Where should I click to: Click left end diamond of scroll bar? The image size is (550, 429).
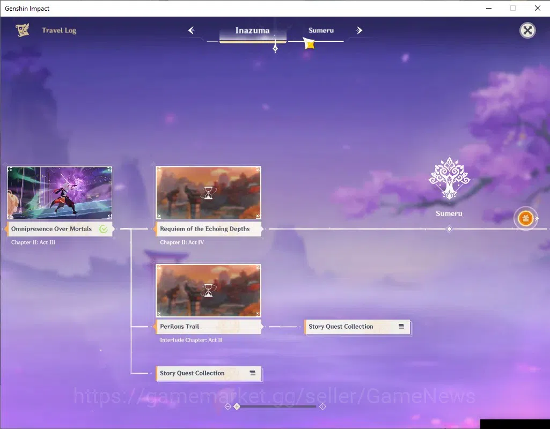coord(228,406)
